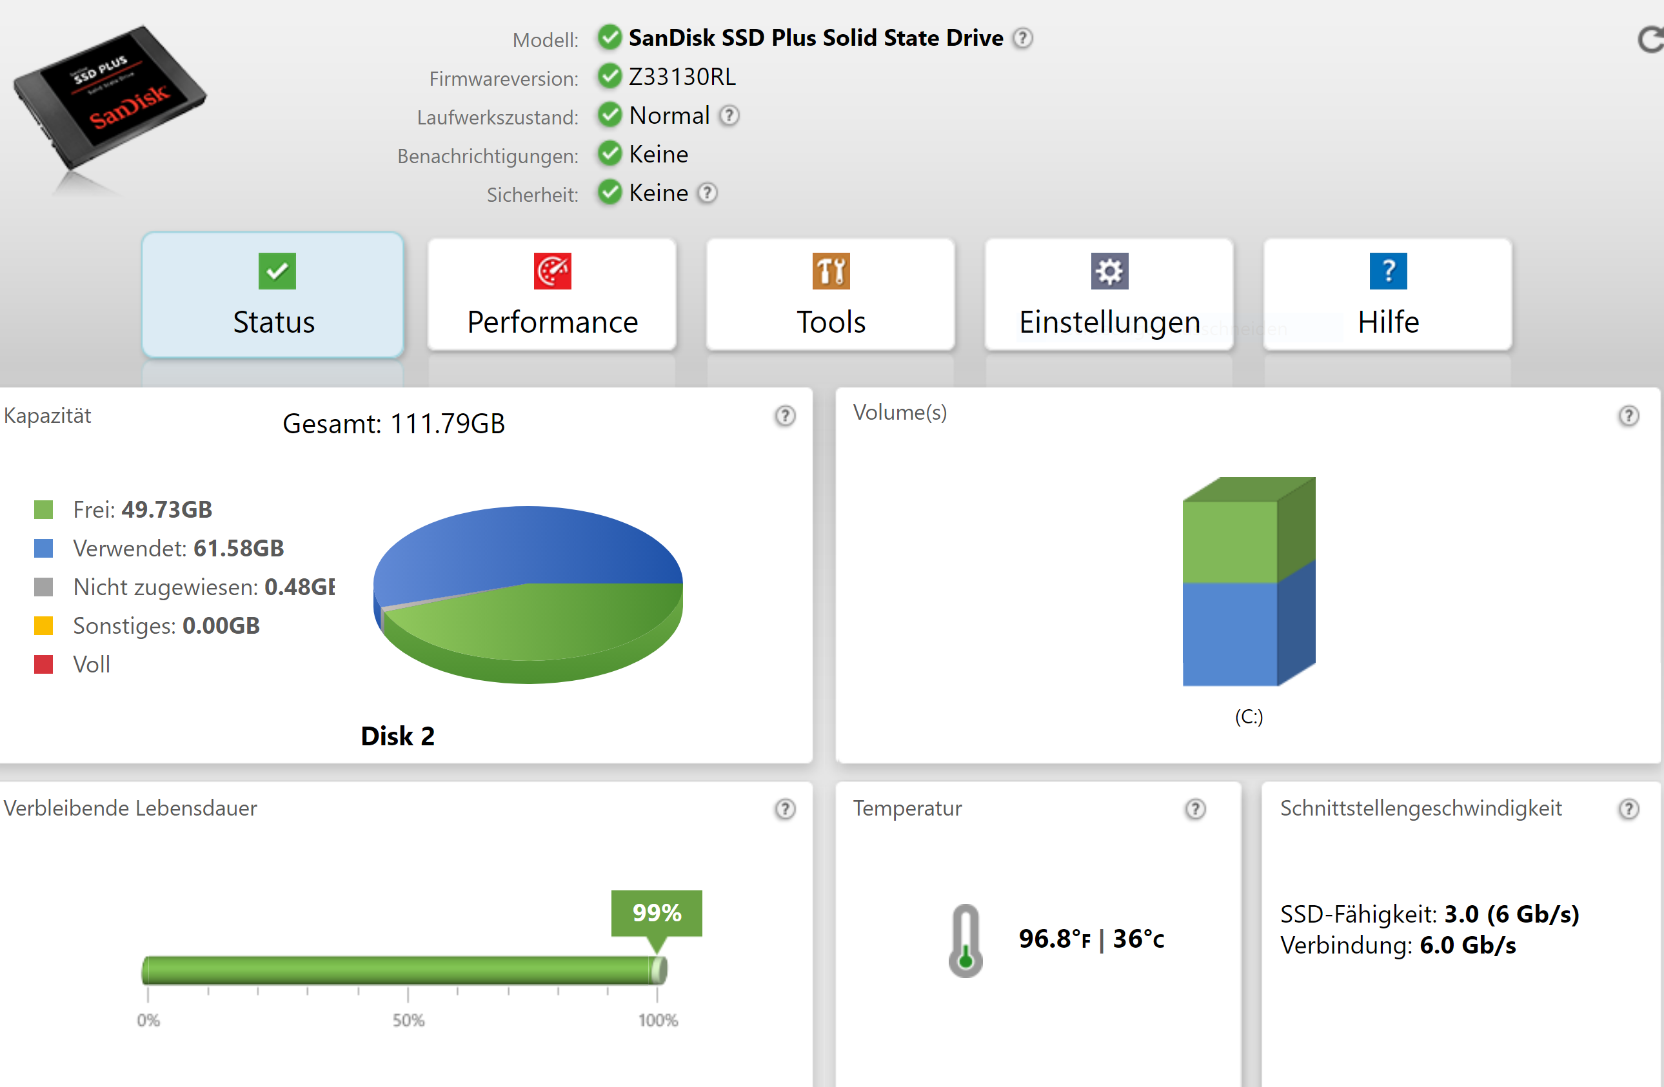Switch to the Performance tab
The image size is (1664, 1087).
(551, 295)
